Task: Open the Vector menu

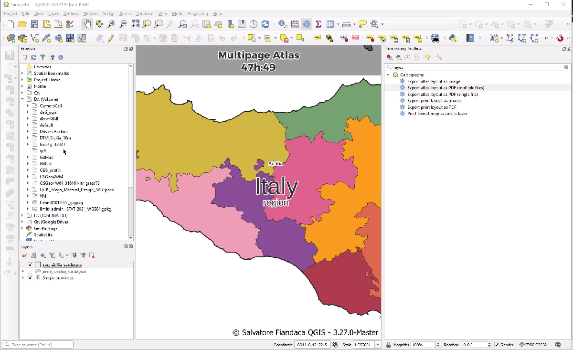Action: coord(108,14)
